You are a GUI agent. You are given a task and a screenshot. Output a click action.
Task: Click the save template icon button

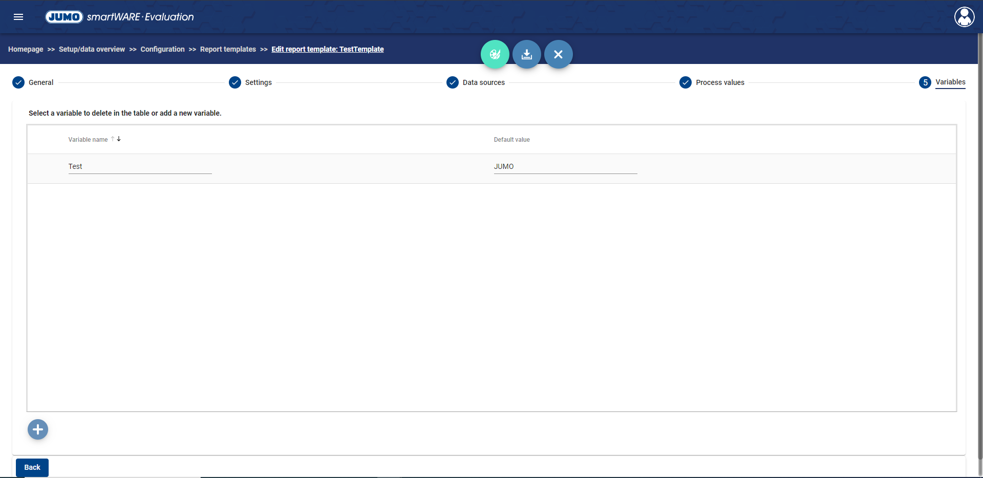pyautogui.click(x=526, y=54)
